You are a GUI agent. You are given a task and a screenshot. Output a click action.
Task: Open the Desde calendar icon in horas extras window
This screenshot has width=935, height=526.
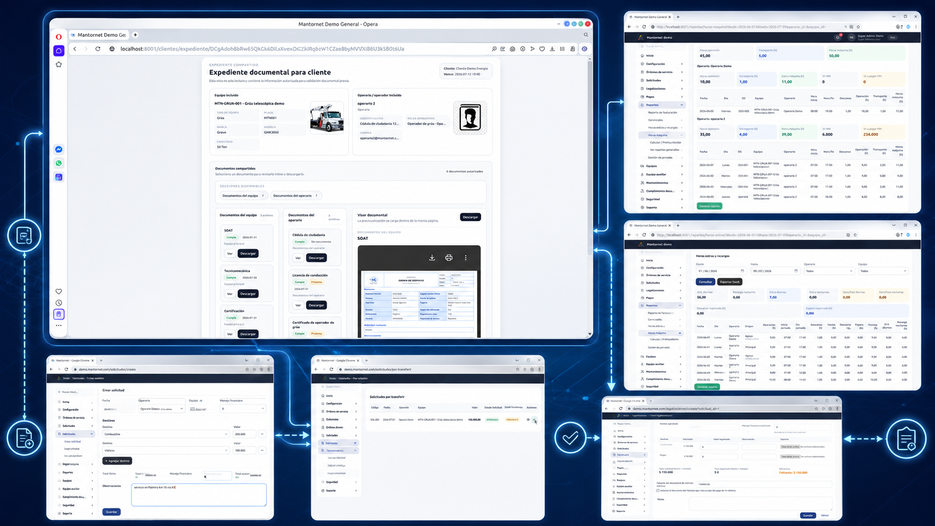(742, 271)
